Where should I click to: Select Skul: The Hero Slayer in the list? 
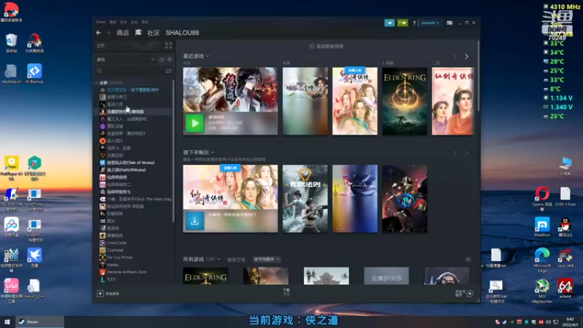coord(139,199)
